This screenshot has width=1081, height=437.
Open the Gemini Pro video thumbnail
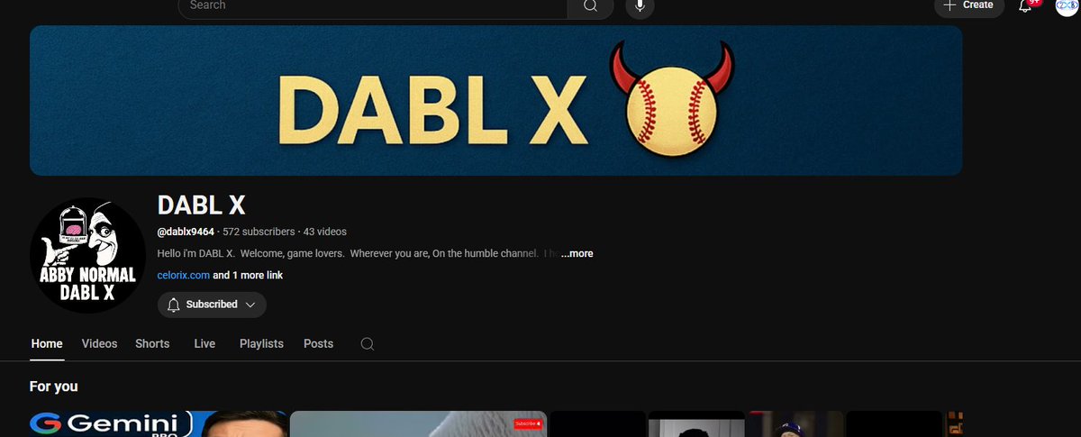coord(159,423)
